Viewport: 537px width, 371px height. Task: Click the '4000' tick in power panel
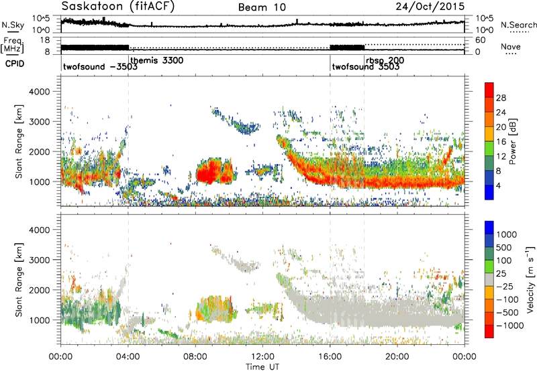pos(39,92)
